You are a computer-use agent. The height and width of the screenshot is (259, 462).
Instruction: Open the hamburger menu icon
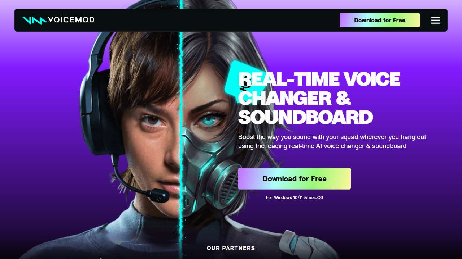coord(436,20)
